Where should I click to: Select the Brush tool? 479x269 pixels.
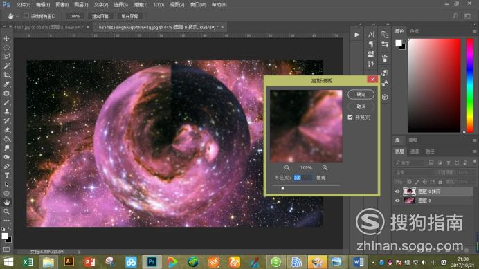click(x=6, y=102)
